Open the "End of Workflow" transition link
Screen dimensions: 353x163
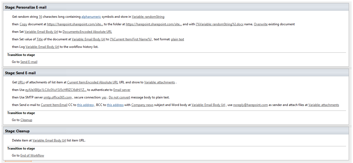coord(32,155)
